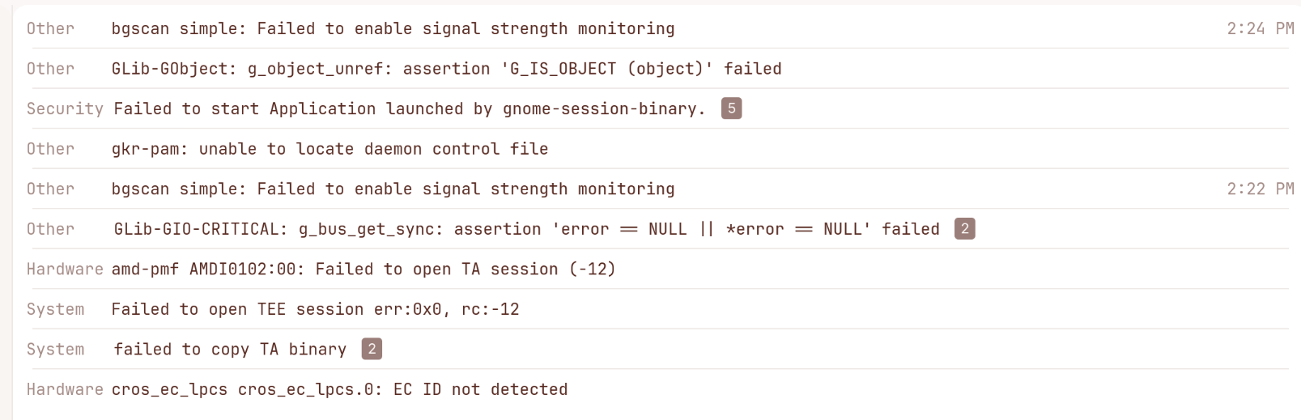Click the Other label of the gkr-pam row
Viewport: 1301px width, 420px height.
(50, 149)
